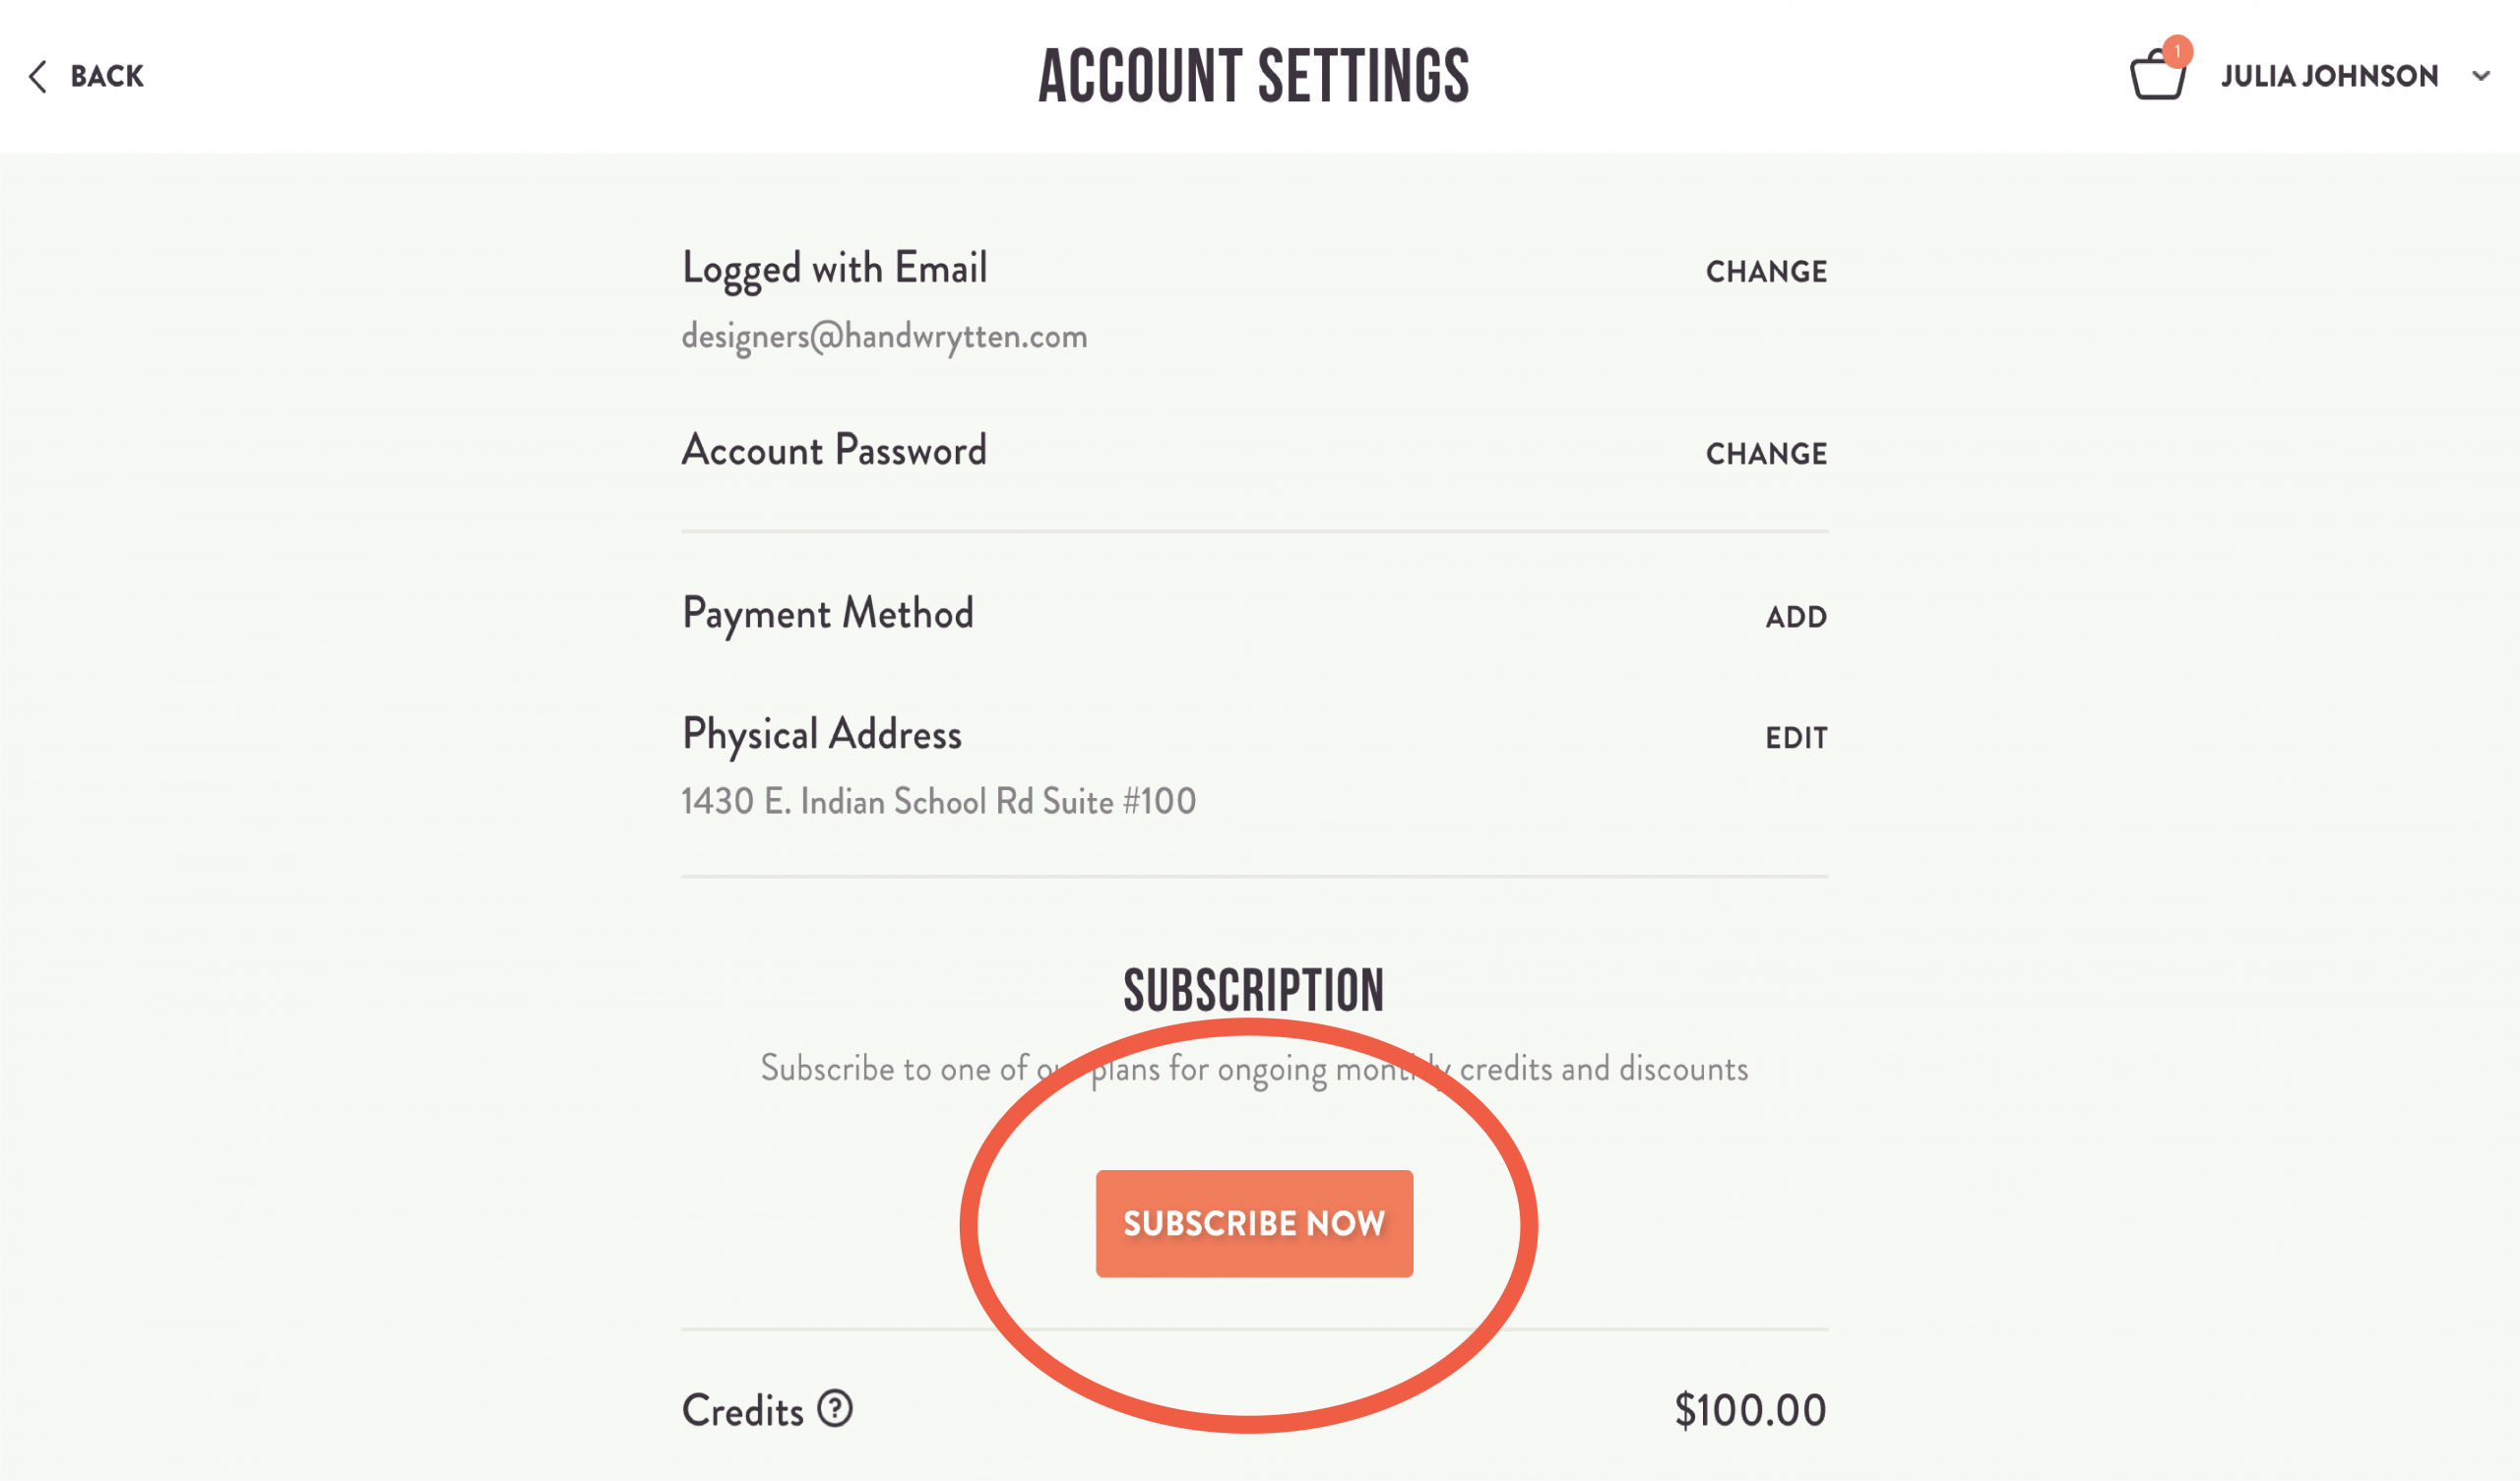Click the $100.00 credits amount
The height and width of the screenshot is (1481, 2520).
1750,1410
